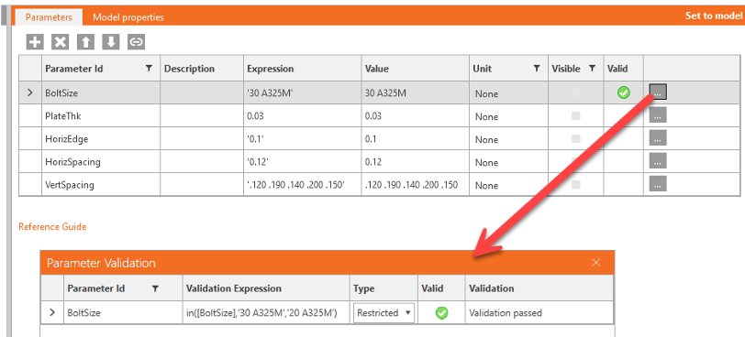Open validation for VertSpacing via ellipsis button
The width and height of the screenshot is (745, 337).
point(658,184)
